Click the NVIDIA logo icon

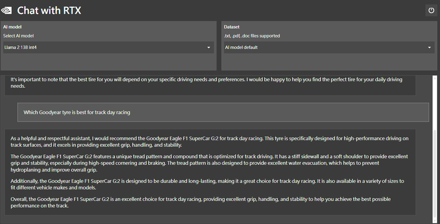pyautogui.click(x=6, y=11)
